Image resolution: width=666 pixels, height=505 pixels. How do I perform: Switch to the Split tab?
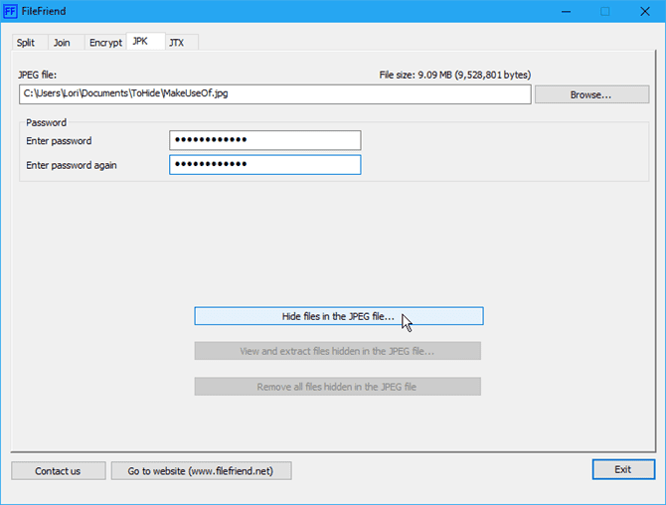click(26, 43)
